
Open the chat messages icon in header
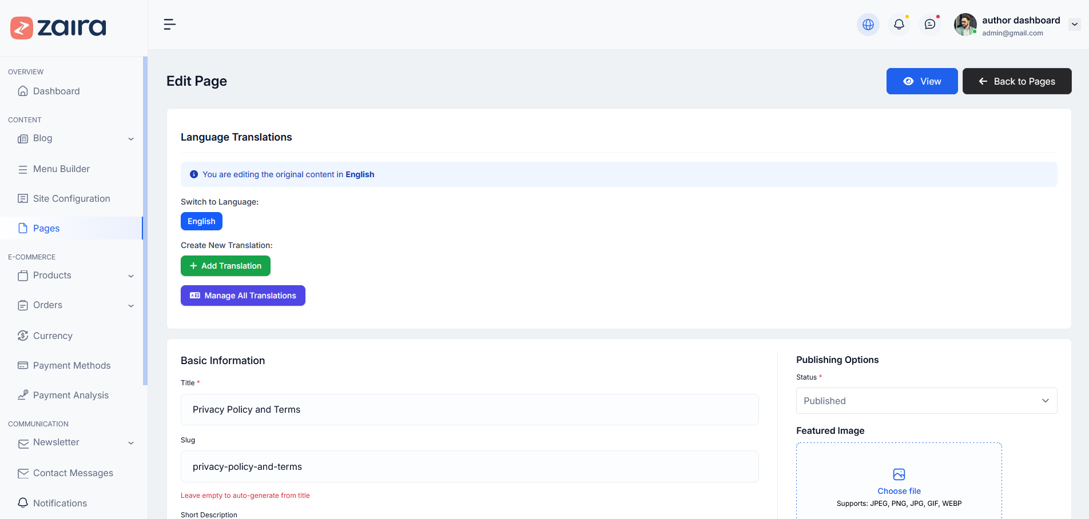pyautogui.click(x=929, y=25)
